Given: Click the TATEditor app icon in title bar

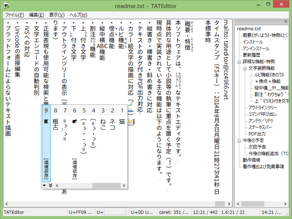Looking at the screenshot, I should point(6,5).
